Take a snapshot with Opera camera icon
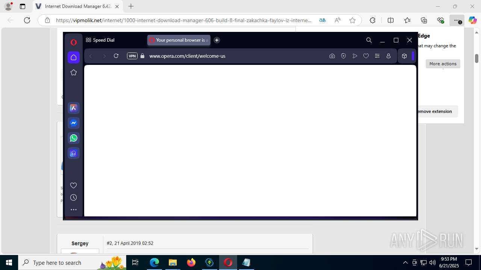 (332, 56)
